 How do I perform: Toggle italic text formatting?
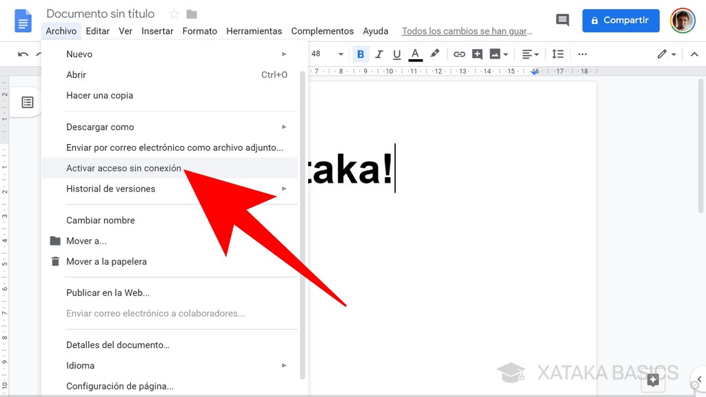tap(379, 54)
